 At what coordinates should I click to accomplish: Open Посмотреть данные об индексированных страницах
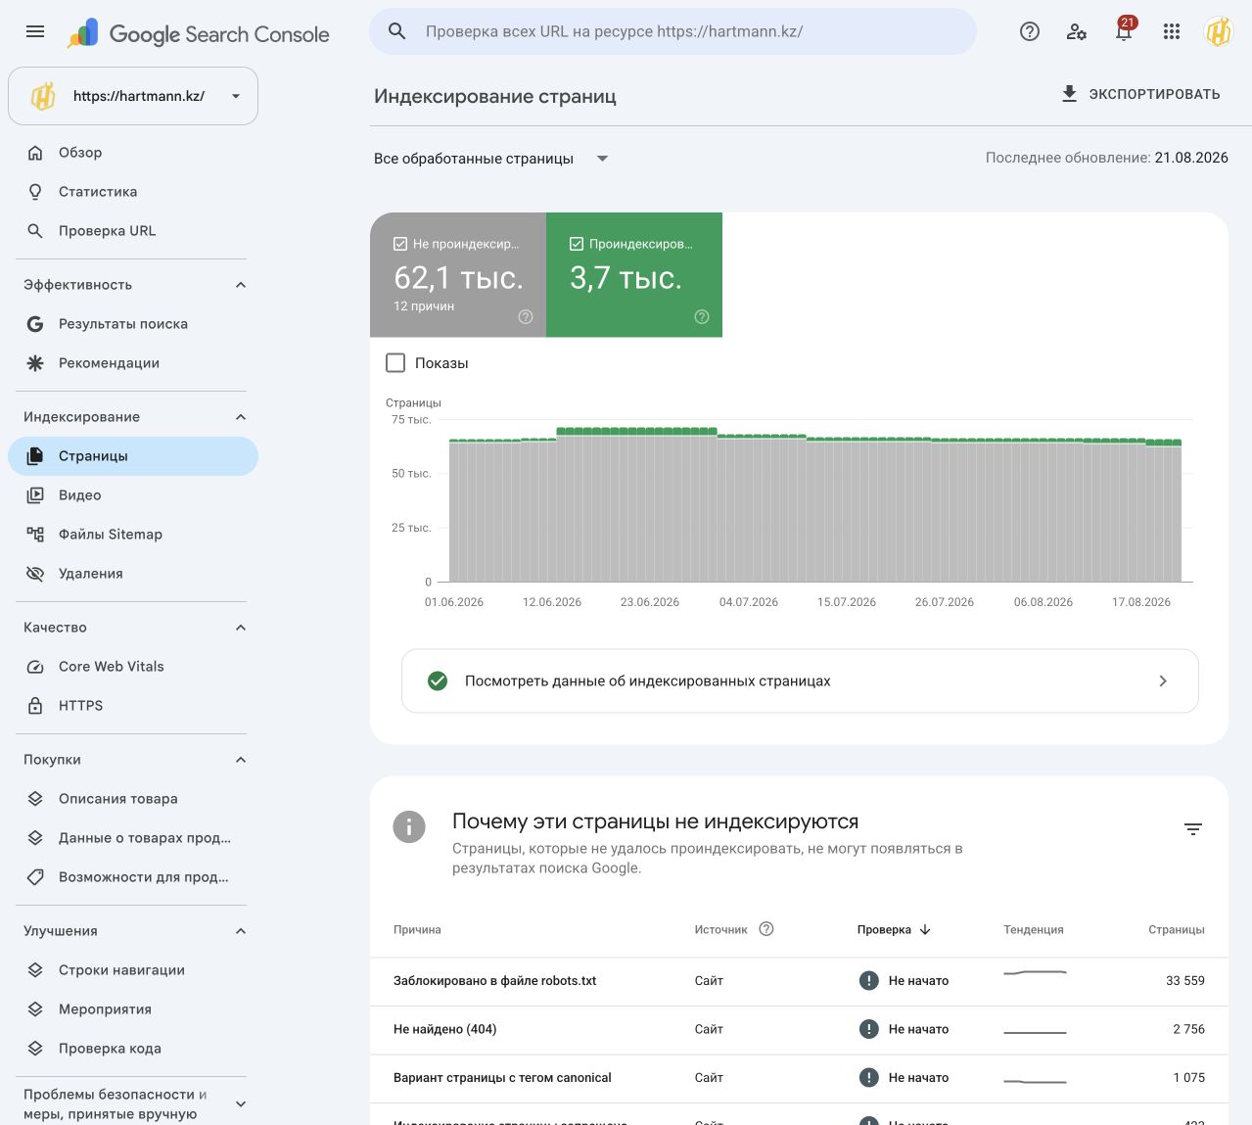(800, 680)
